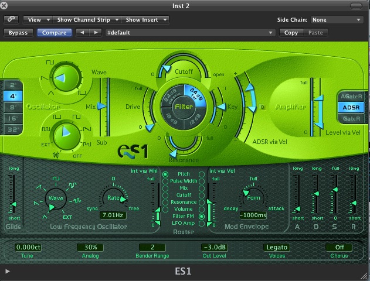The image size is (370, 281).
Task: Select the 32' oscillator octave button
Action: (x=13, y=130)
